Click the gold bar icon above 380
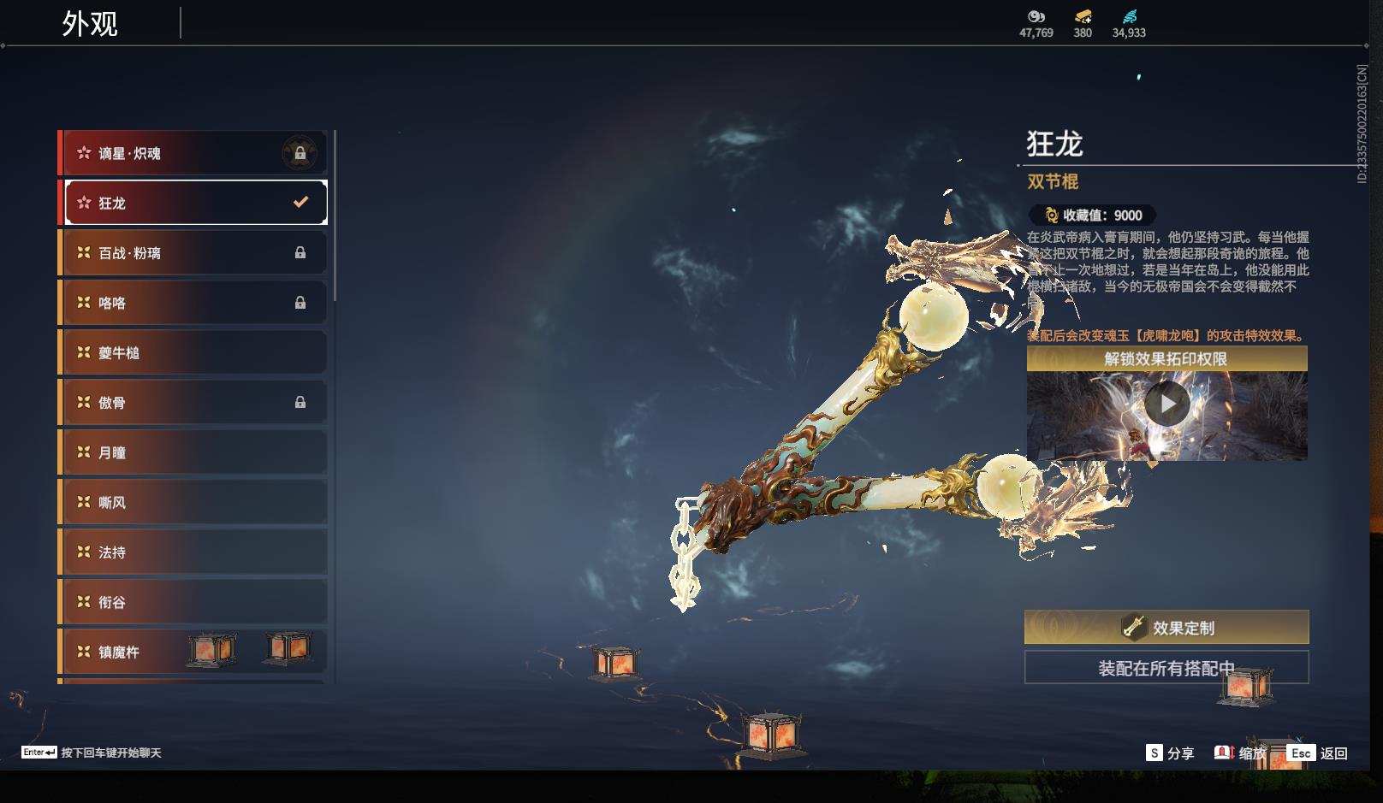The height and width of the screenshot is (803, 1383). click(1083, 16)
